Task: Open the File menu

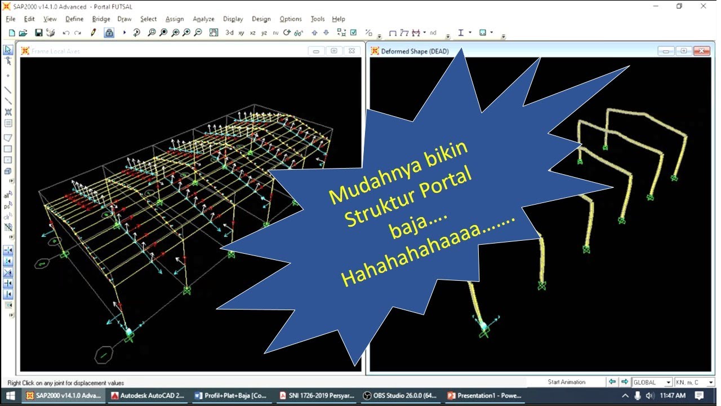Action: coord(11,19)
